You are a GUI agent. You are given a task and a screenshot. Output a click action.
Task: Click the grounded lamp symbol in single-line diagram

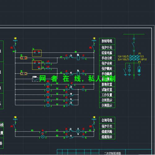129,70
